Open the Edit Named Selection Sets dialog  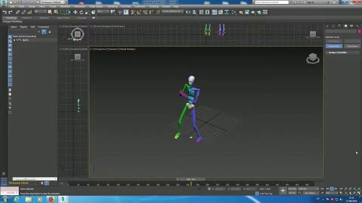tap(158, 12)
